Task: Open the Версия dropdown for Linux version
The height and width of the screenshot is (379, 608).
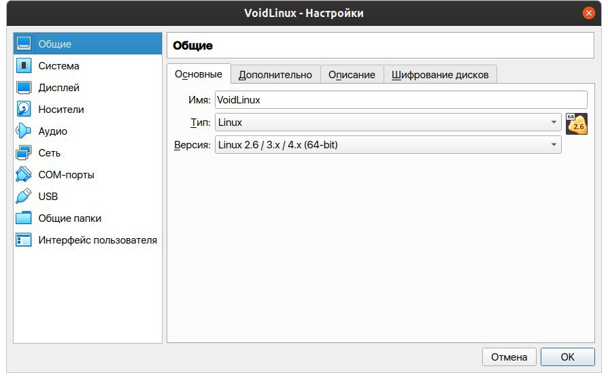Action: point(388,145)
